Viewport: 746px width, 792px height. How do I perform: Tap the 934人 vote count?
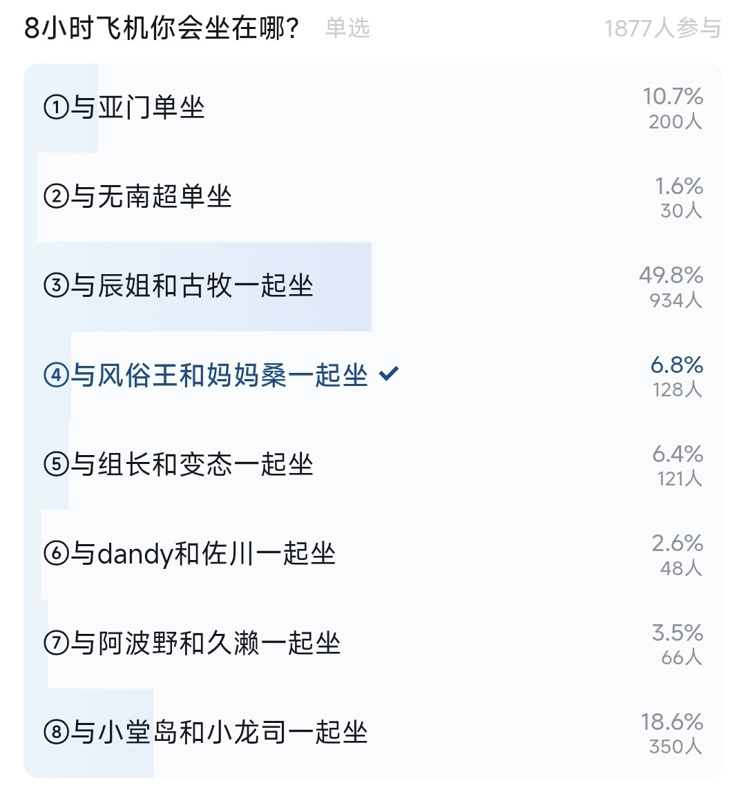pos(676,300)
